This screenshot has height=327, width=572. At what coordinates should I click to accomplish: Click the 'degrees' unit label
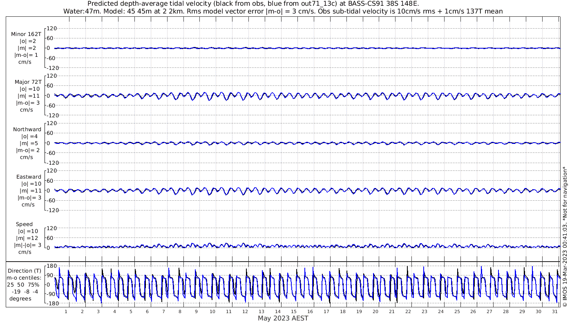[x=20, y=298]
